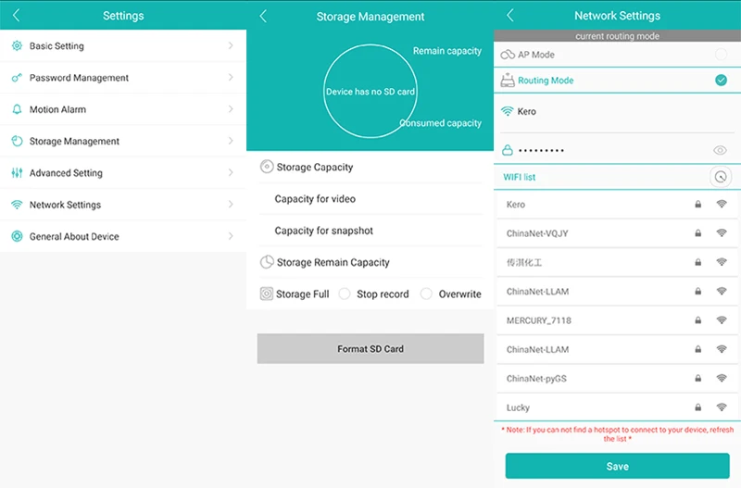Choose the ChinaNet-VQJY network
741x488 pixels.
coord(617,233)
